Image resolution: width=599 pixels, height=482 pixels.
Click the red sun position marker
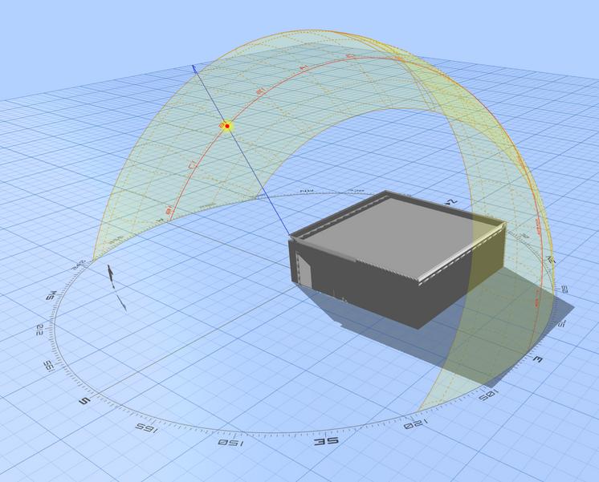coord(227,126)
